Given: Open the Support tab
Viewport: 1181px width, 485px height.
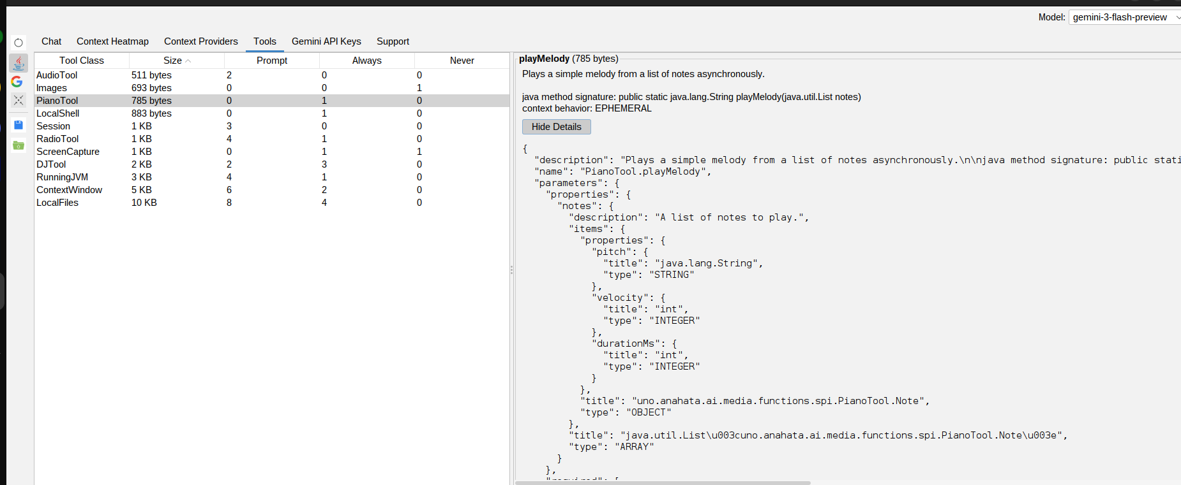Looking at the screenshot, I should coord(393,41).
